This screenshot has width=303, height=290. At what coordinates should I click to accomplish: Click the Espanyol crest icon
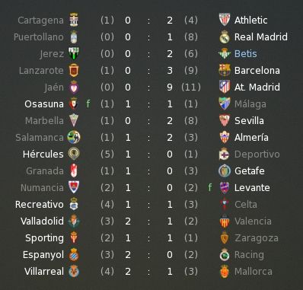[74, 254]
